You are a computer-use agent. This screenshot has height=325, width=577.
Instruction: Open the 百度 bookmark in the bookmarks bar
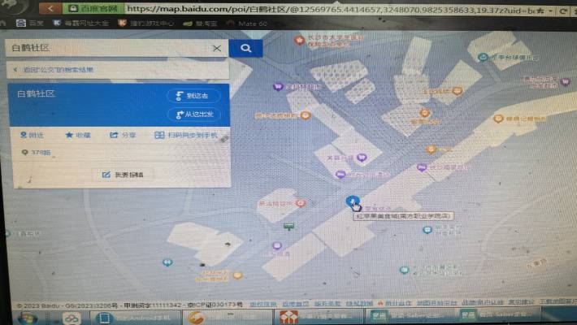30,24
